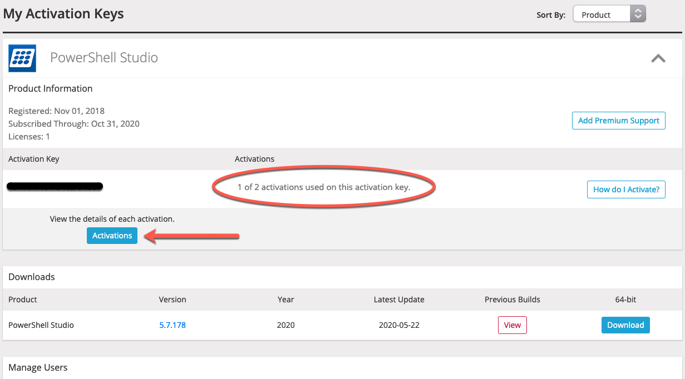Click the My Activation Keys heading
Screen dimensions: 685x379
coord(63,14)
